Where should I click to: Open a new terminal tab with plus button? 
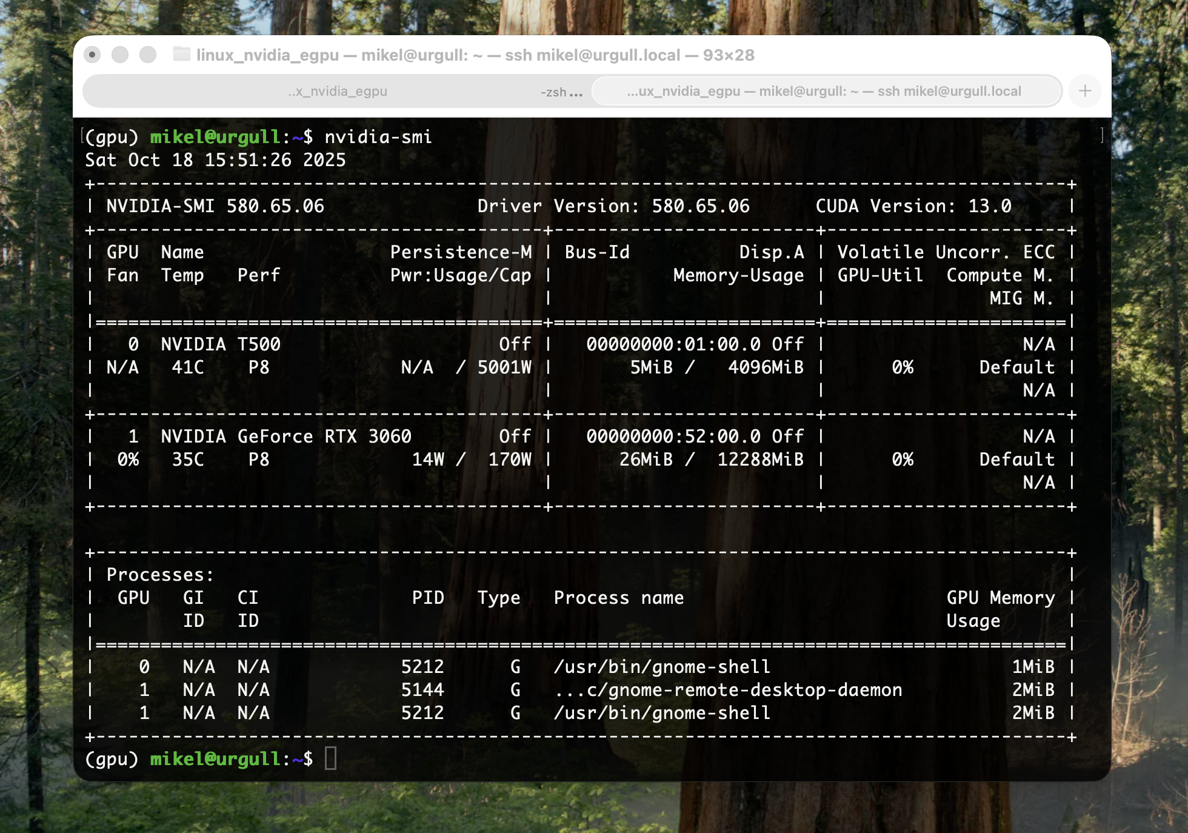(x=1084, y=92)
